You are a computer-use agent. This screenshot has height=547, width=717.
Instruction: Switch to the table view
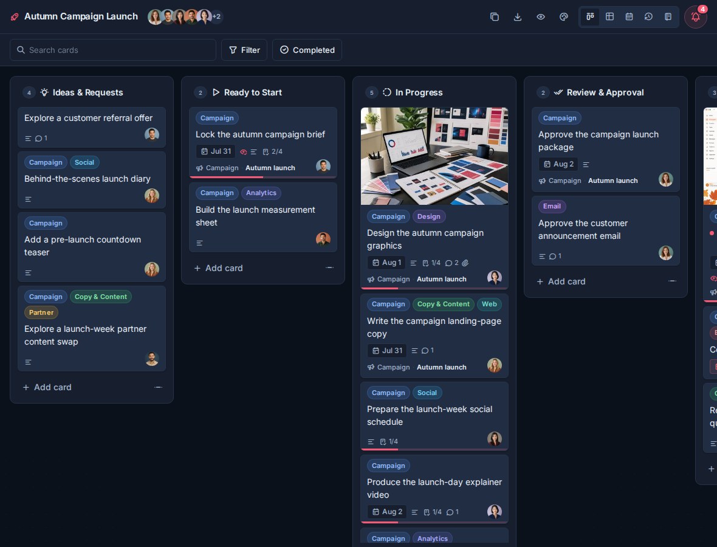[x=609, y=16]
